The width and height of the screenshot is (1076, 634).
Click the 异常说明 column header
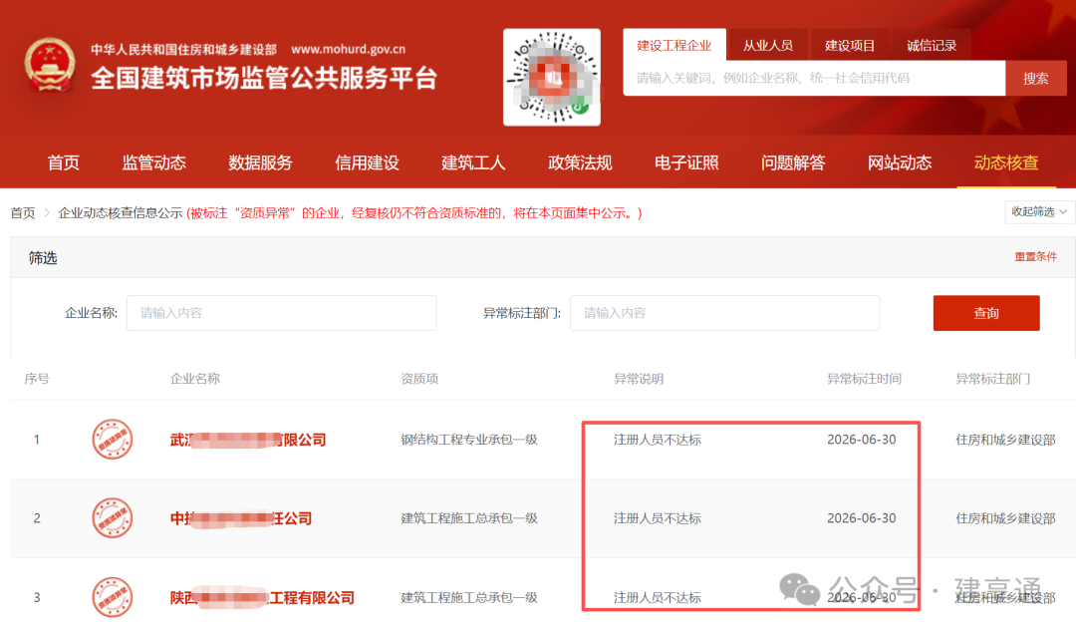click(x=639, y=379)
